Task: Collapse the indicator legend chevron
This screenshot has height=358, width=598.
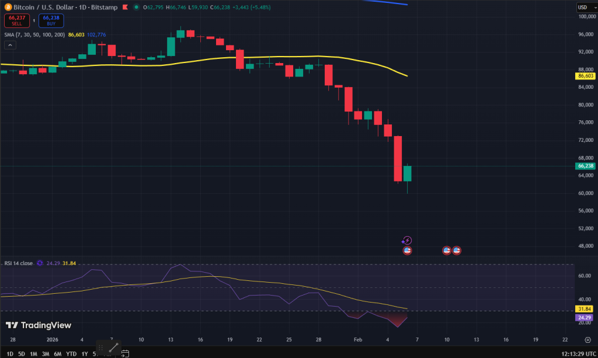Action: point(10,45)
